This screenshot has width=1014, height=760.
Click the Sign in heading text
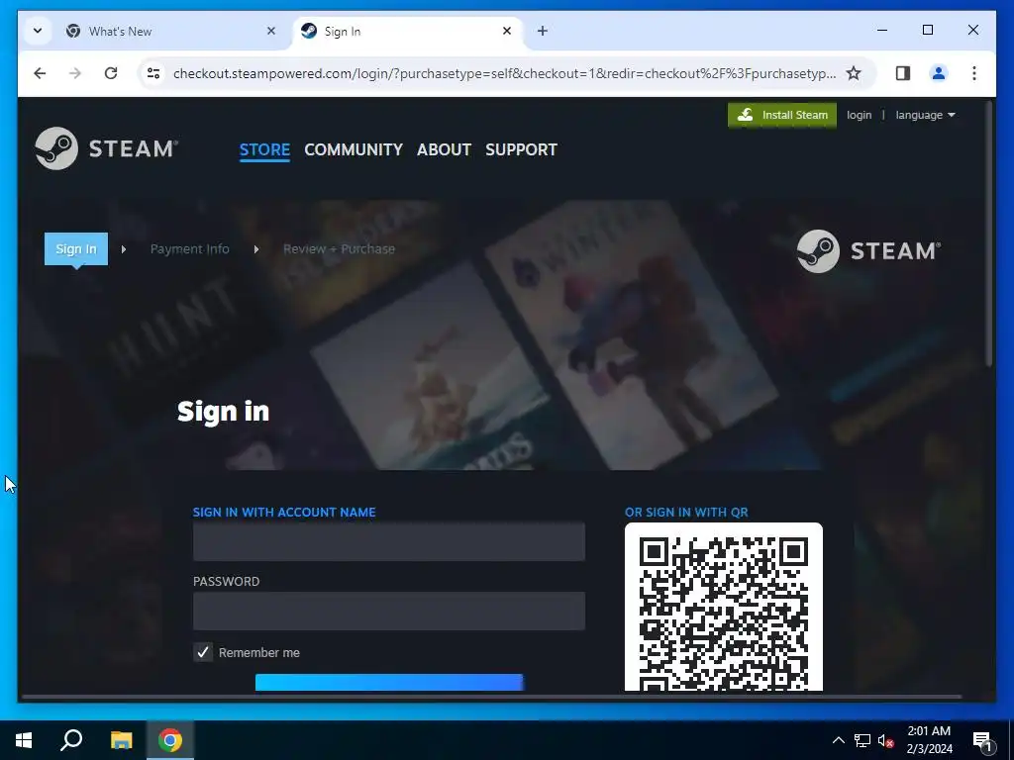[223, 411]
